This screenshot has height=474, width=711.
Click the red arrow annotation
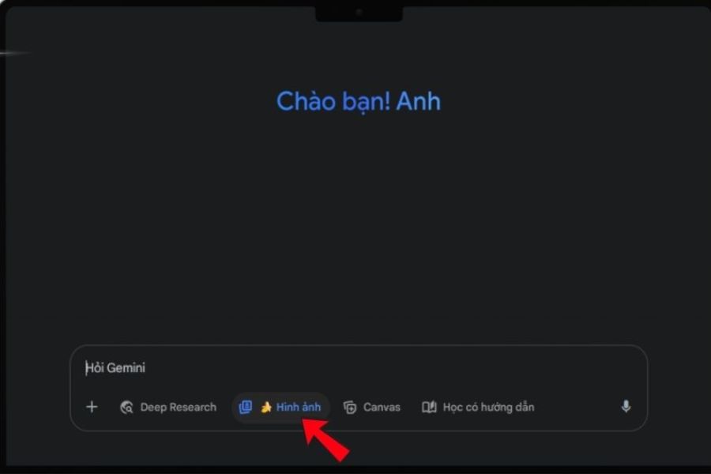tap(325, 439)
